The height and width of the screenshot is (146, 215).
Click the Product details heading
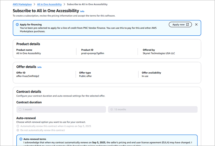click(x=28, y=44)
